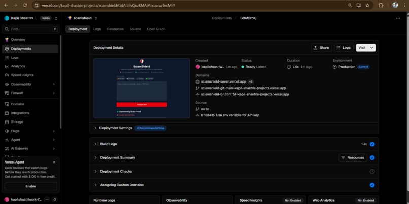Open the Chrome profile avatar

395,5
